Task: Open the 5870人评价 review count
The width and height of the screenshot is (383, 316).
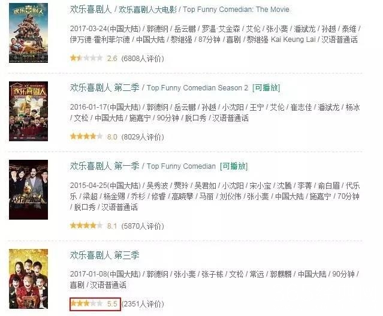Action: tap(143, 226)
